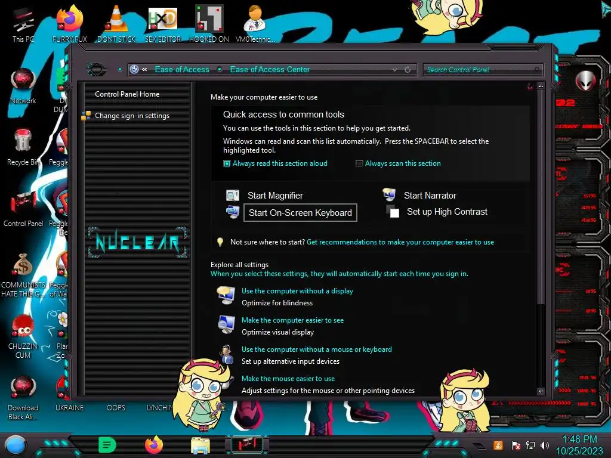Open Use the computer without a display
This screenshot has width=611, height=458.
297,291
